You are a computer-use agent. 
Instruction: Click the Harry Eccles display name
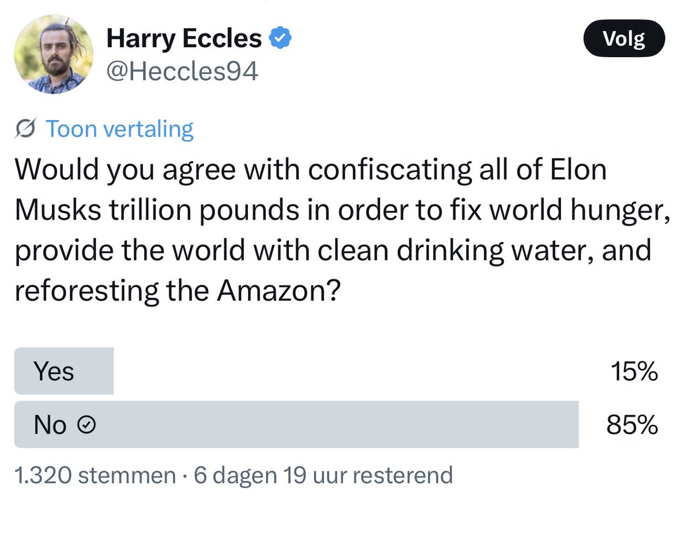point(183,39)
